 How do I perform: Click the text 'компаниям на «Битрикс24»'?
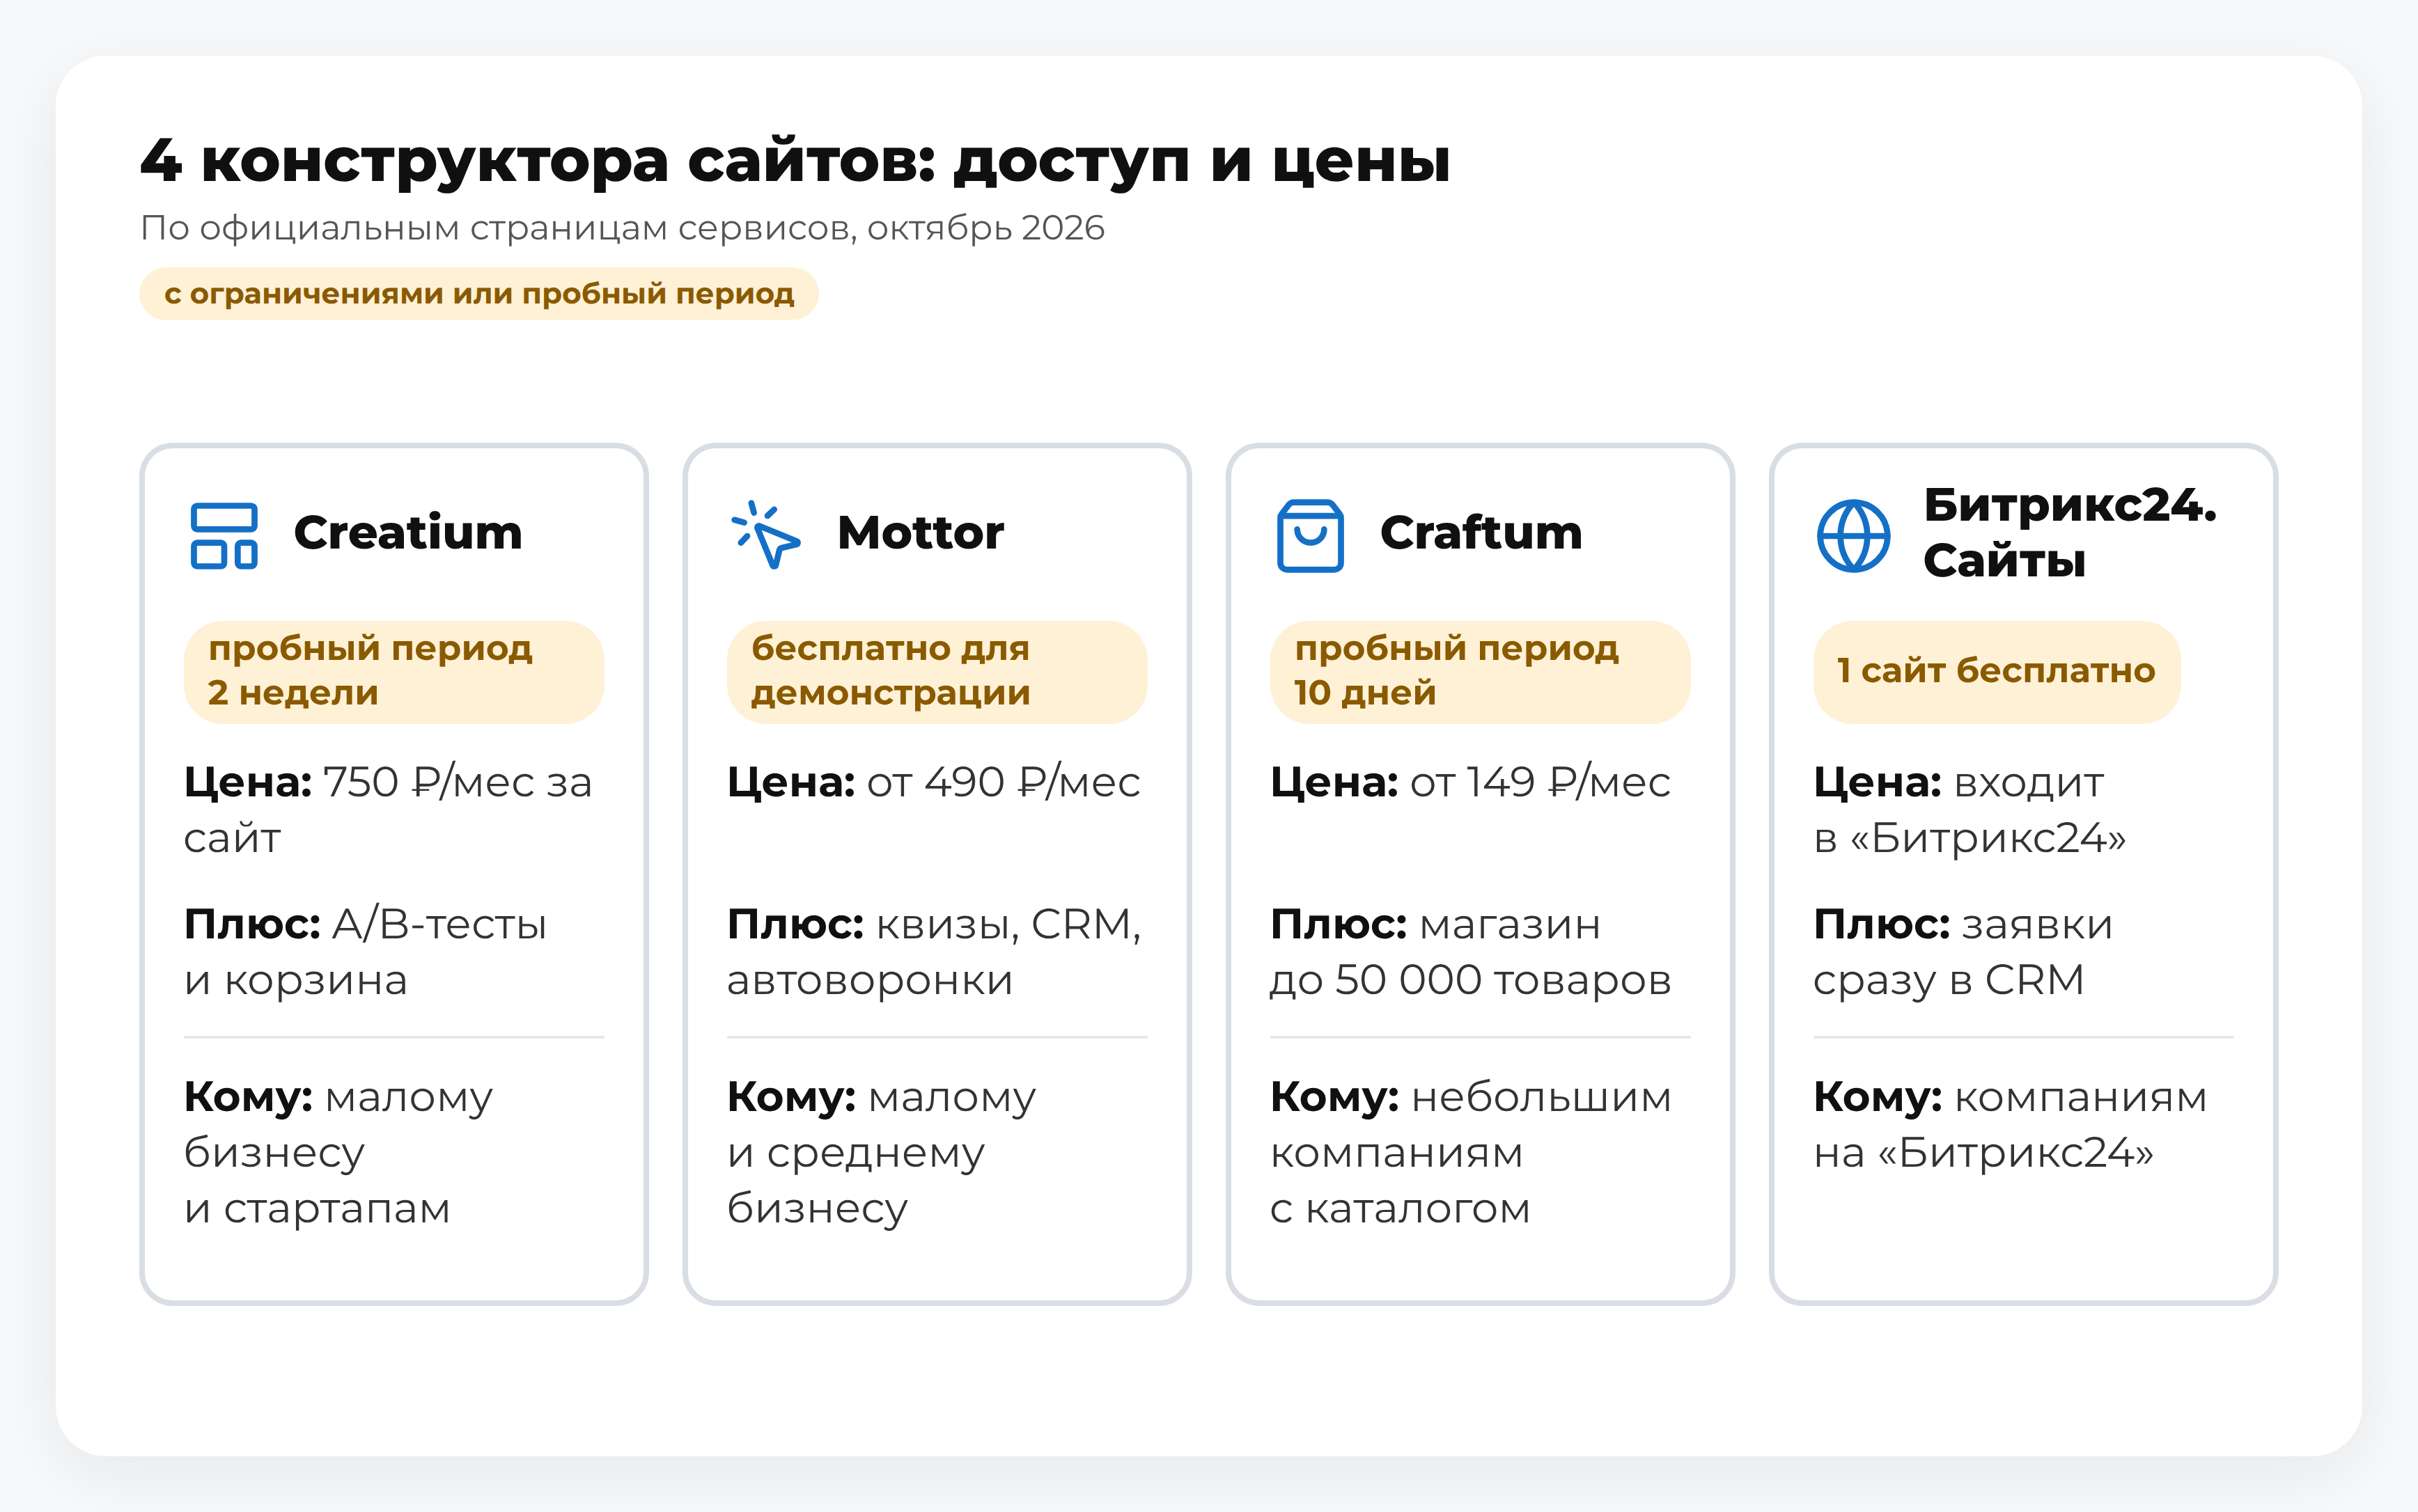2011,1125
